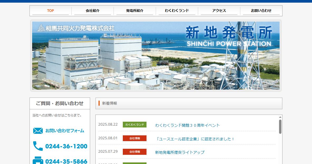Viewport: 312px width, 164px height.
Task: Open 新地発電所煙突ライトアップ news link
Action: 180,152
